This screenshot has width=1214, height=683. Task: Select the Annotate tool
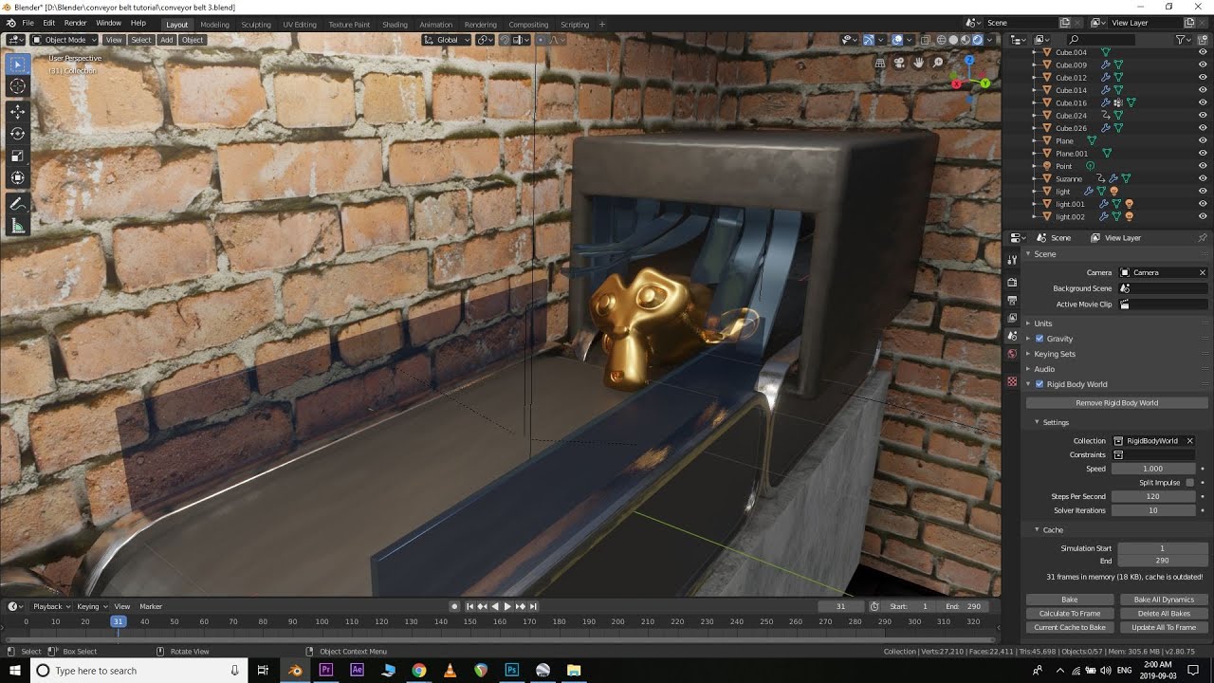click(x=17, y=203)
